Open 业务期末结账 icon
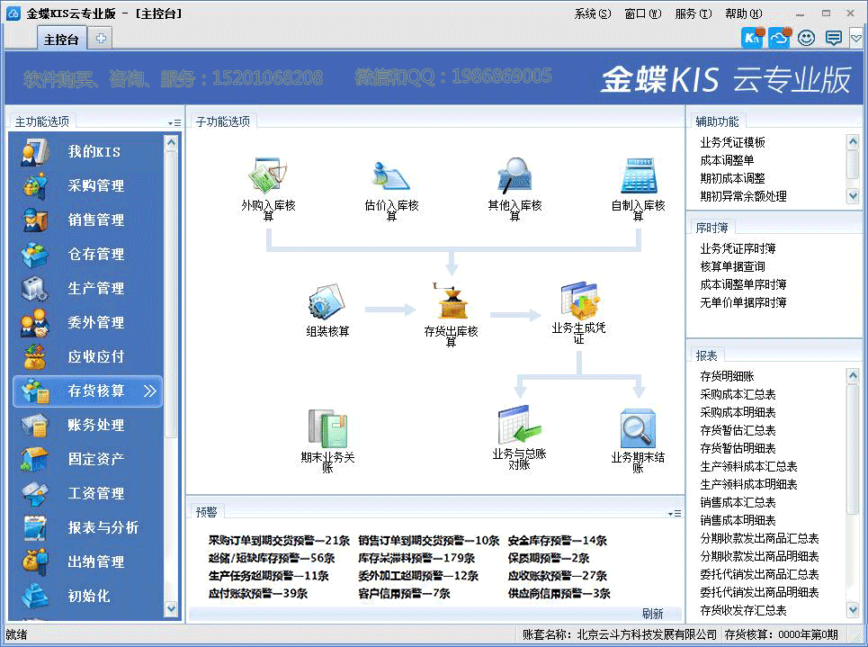868x647 pixels. coord(638,428)
